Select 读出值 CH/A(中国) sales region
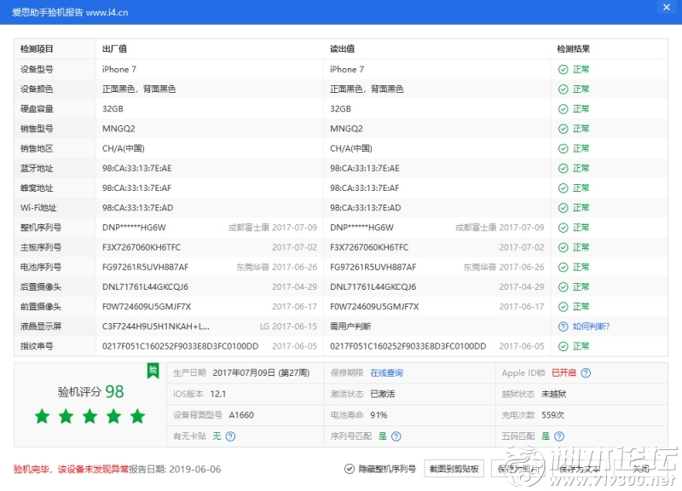The image size is (682, 491). [x=351, y=148]
